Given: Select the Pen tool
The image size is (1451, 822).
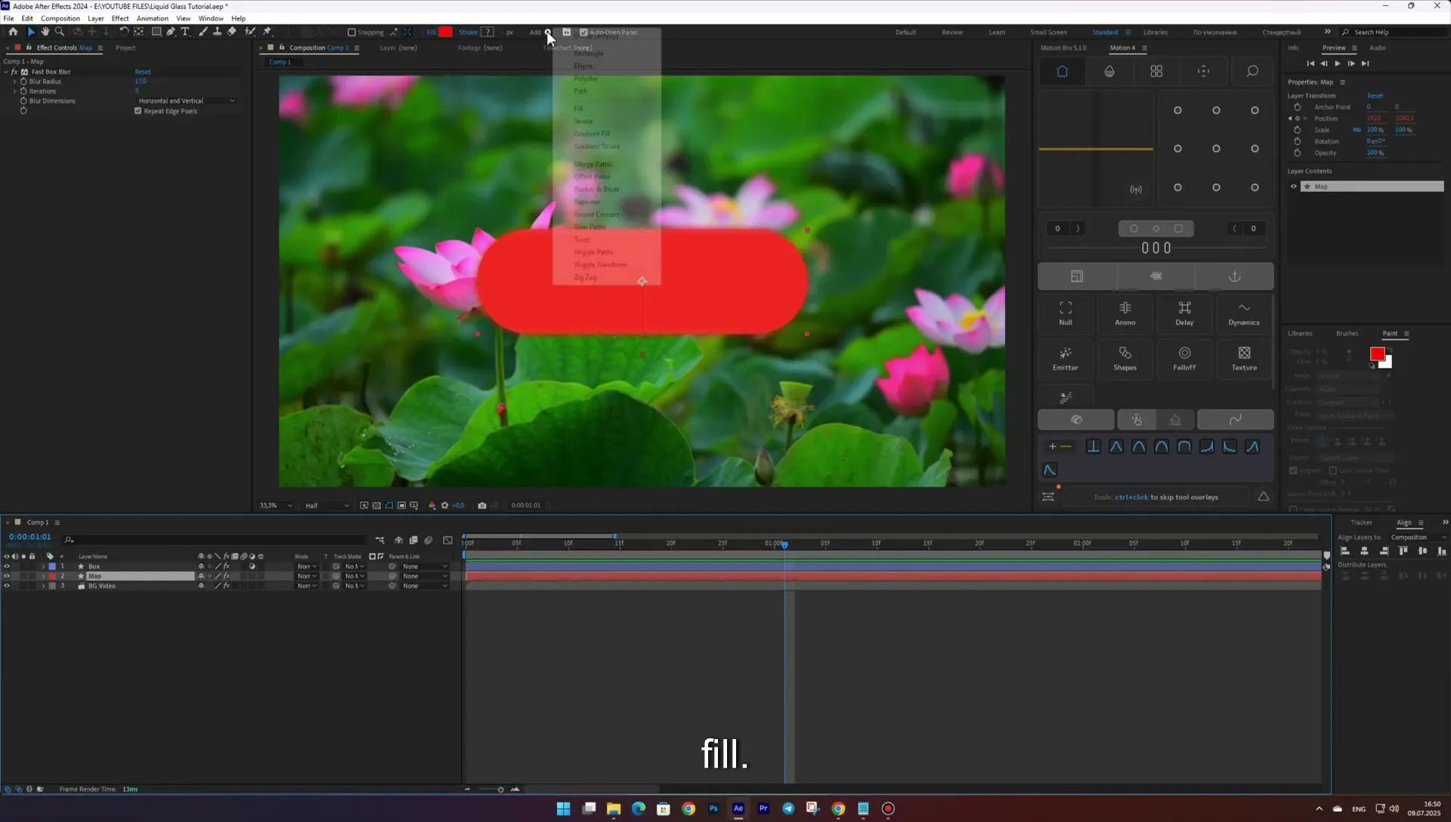Looking at the screenshot, I should [x=171, y=32].
